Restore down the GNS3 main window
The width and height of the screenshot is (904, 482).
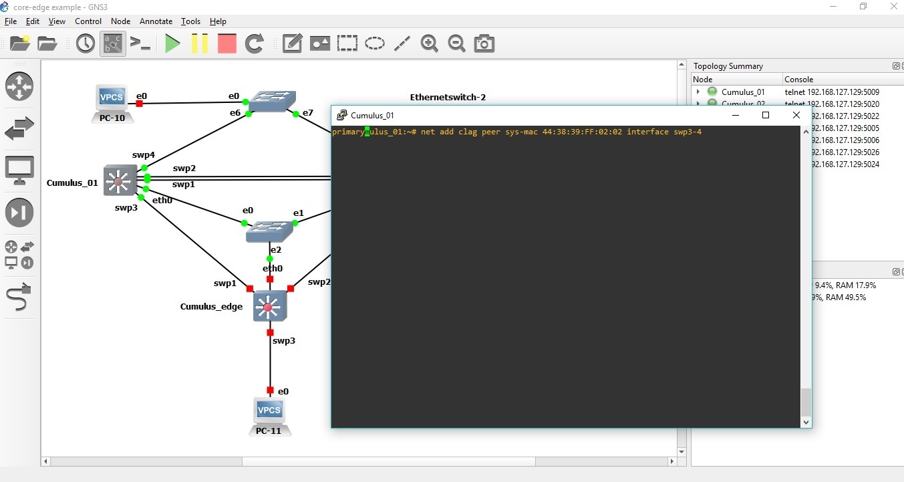coord(863,6)
